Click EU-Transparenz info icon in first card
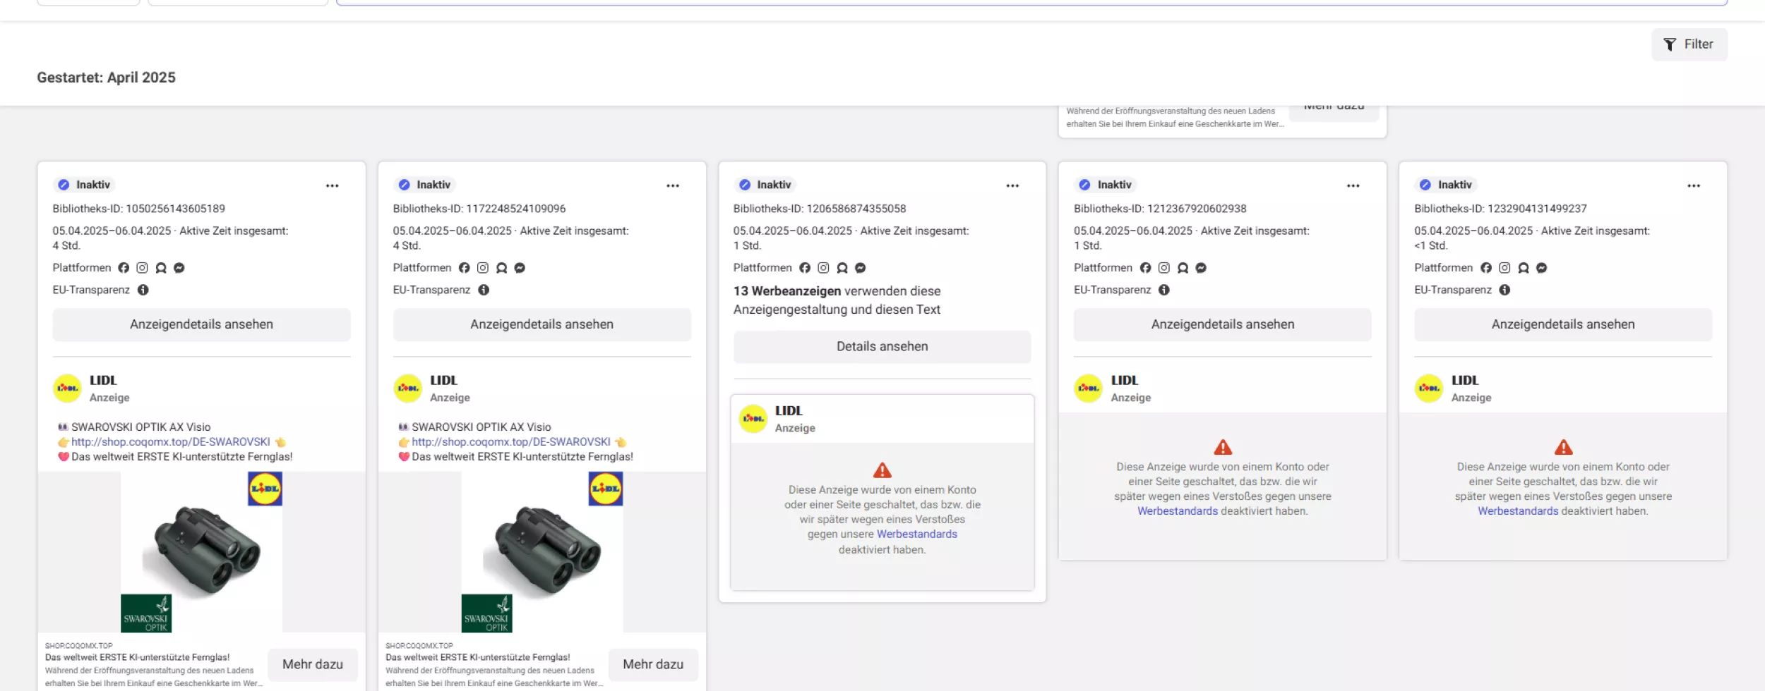Viewport: 1765px width, 691px height. tap(143, 290)
